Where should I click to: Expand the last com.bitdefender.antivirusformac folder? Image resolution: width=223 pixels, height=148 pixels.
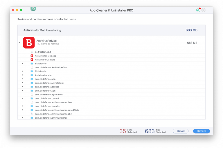click(22, 118)
